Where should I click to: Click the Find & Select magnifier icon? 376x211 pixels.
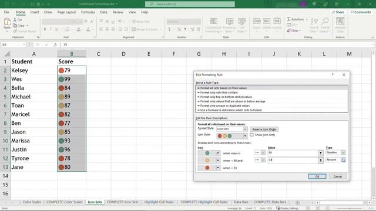click(x=325, y=22)
